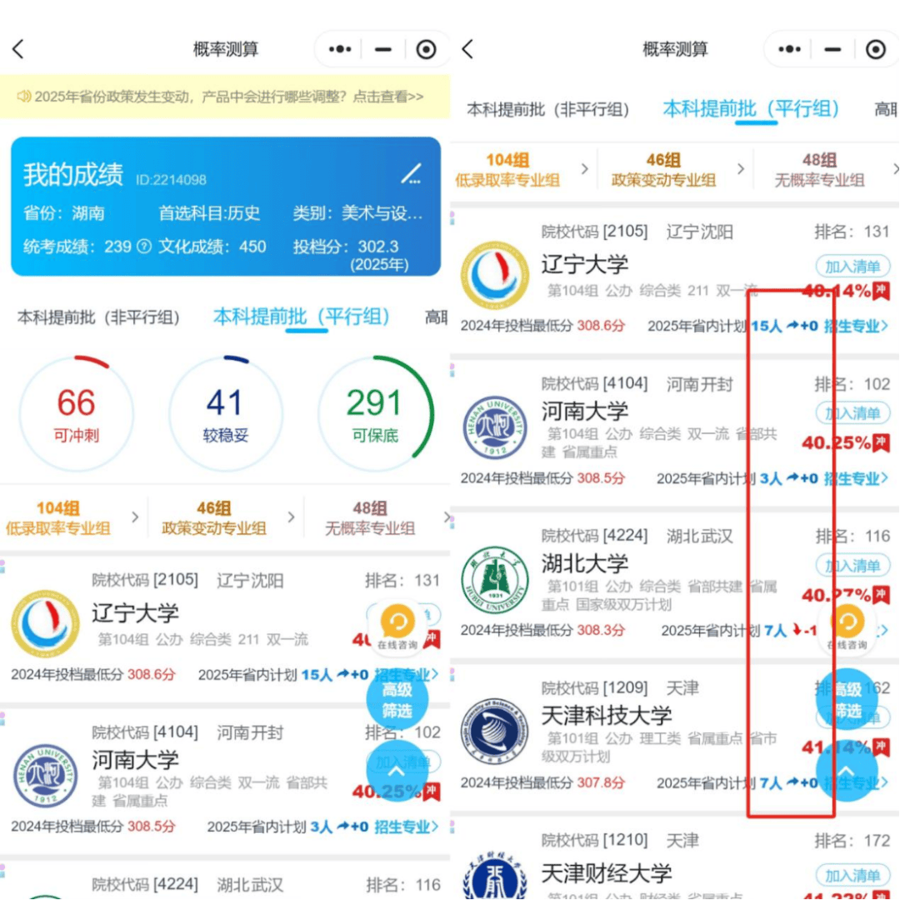Select 本科提前批(非平行组) tab on right screen
The width and height of the screenshot is (900, 900).
547,109
